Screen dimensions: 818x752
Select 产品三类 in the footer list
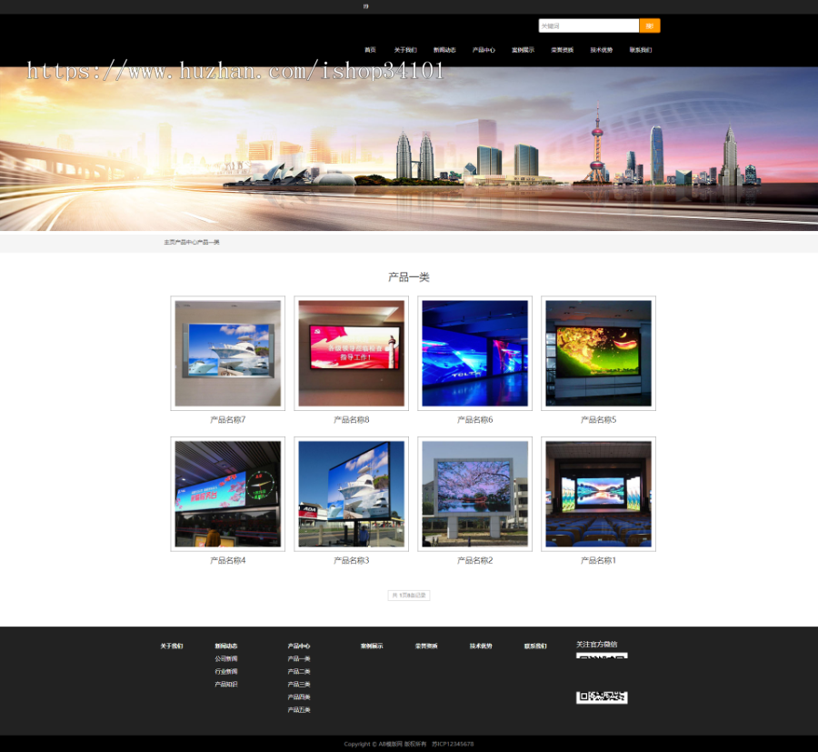[299, 684]
